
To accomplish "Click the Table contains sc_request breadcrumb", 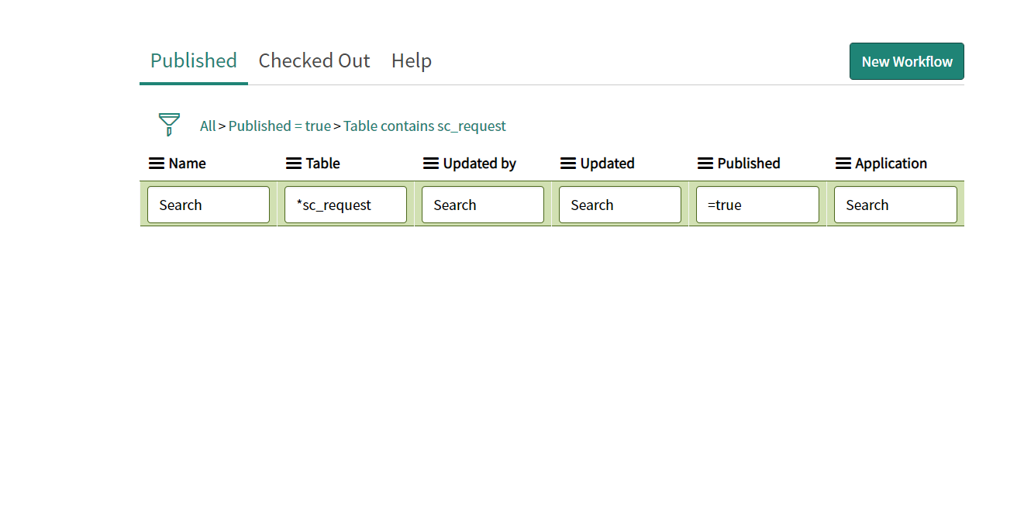I will [x=425, y=126].
